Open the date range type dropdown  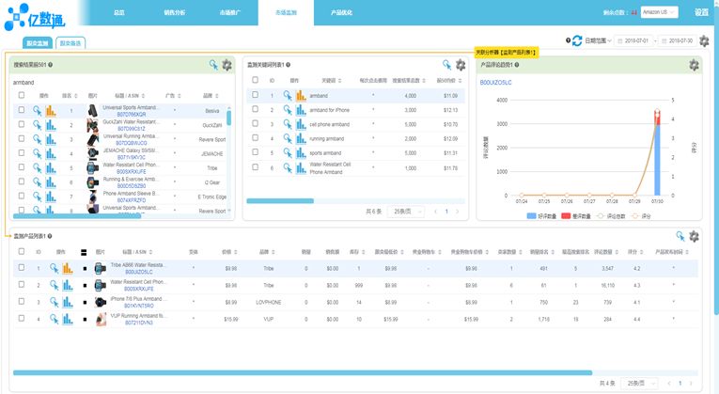coord(598,40)
